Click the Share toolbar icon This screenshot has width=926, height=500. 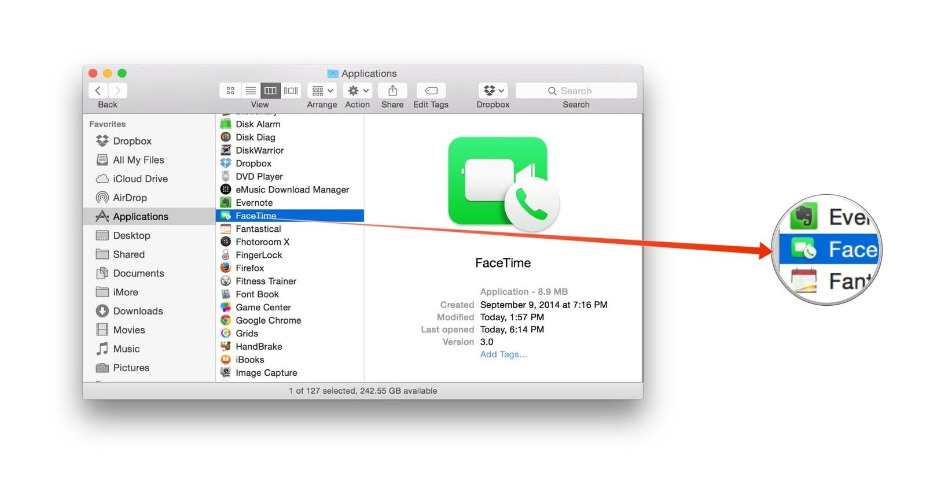point(392,91)
